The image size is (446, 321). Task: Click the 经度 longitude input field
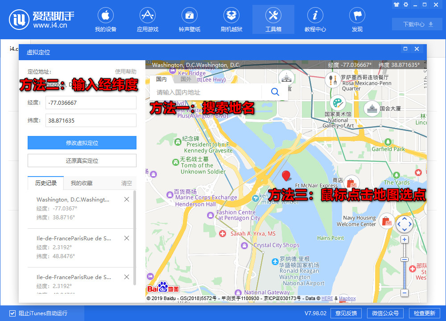click(91, 103)
